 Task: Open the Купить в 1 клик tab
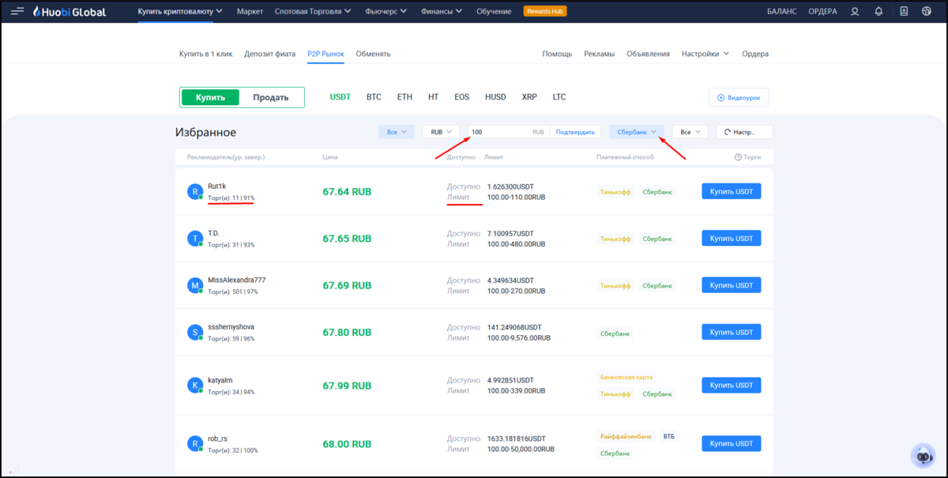click(206, 54)
